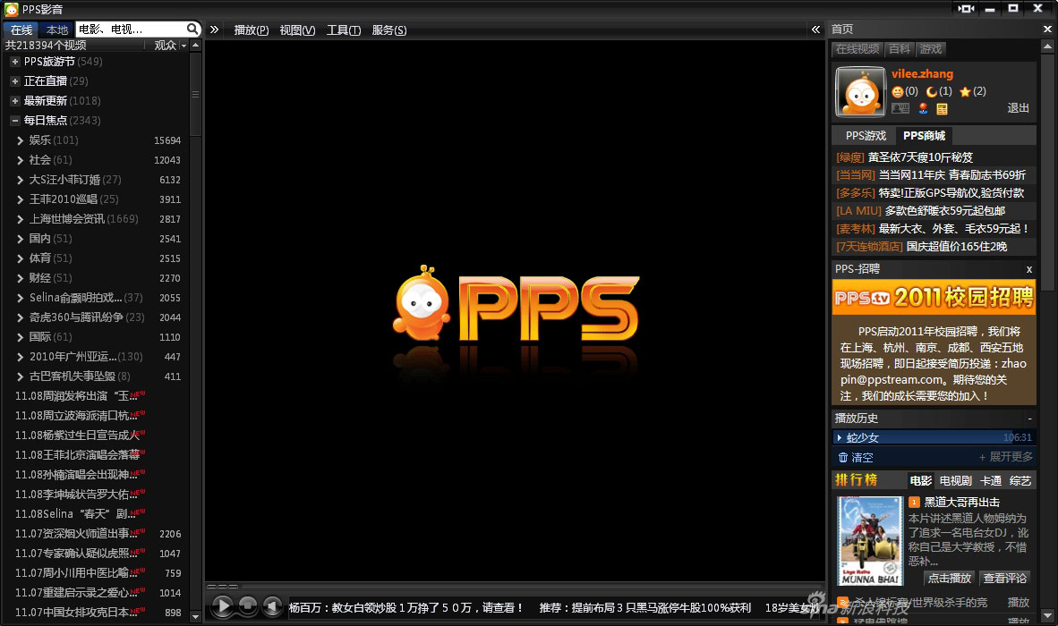Click the double-arrow left of 首页
Image resolution: width=1058 pixels, height=626 pixels.
(x=815, y=29)
